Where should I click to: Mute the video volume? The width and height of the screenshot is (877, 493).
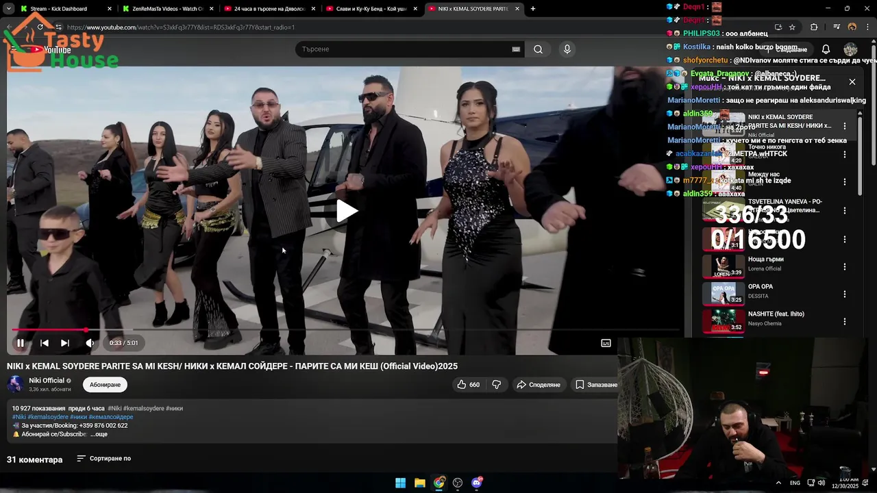[x=90, y=343]
